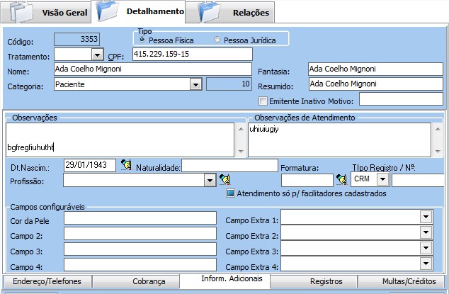Viewport: 449px width, 294px height.
Task: Click the Cor da Pele field
Action: pyautogui.click(x=140, y=217)
